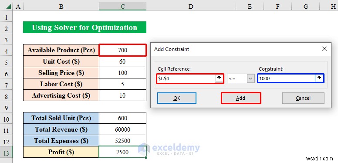Click the 'Advertising Cost ($)' cell
Image resolution: width=338 pixels, height=163 pixels.
[x=61, y=95]
